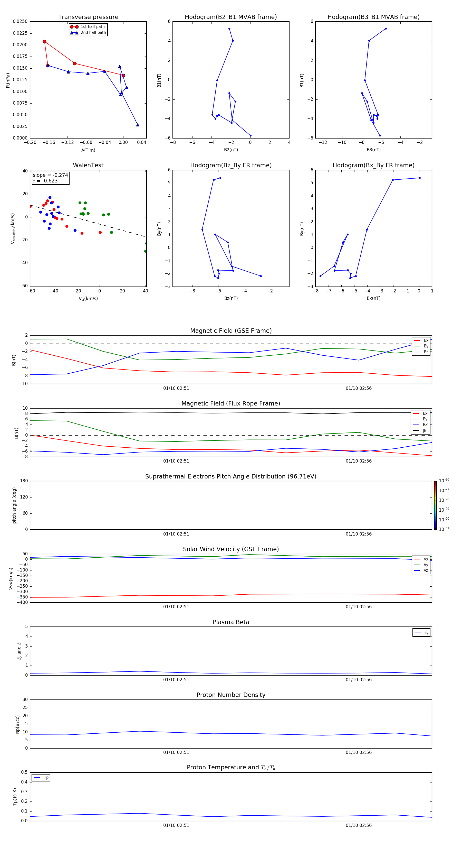Click the Suprathermal Electrons Pitch Angle Distribution title

pos(231,476)
